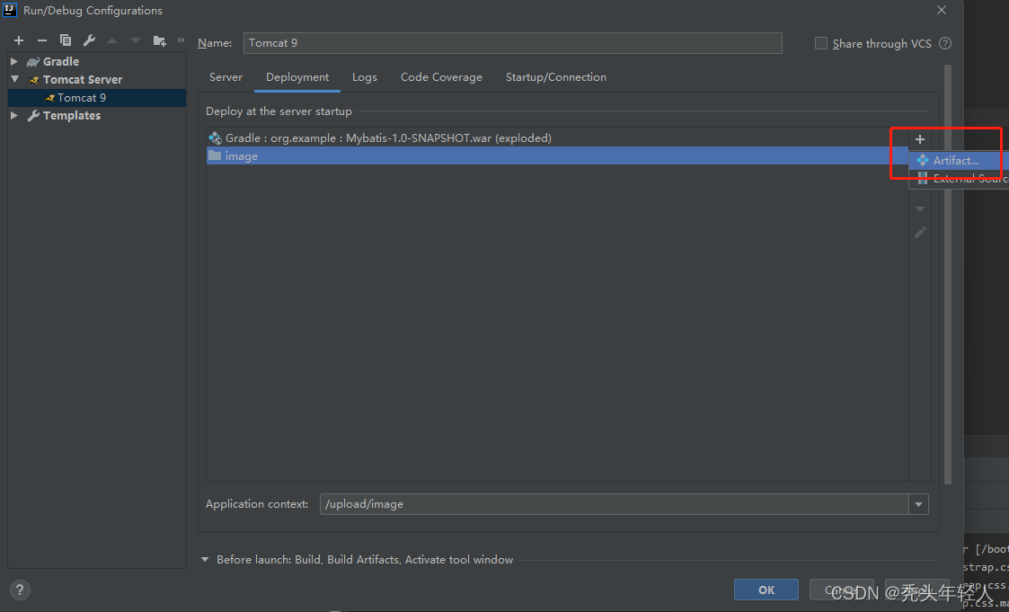Click the Tomcat Server tree item label
Viewport: 1009px width, 612px height.
83,80
